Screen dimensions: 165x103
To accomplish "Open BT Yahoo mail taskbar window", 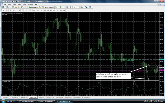I will click(27, 101).
